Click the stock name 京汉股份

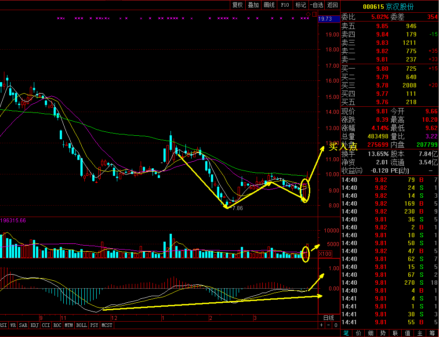click(400, 7)
